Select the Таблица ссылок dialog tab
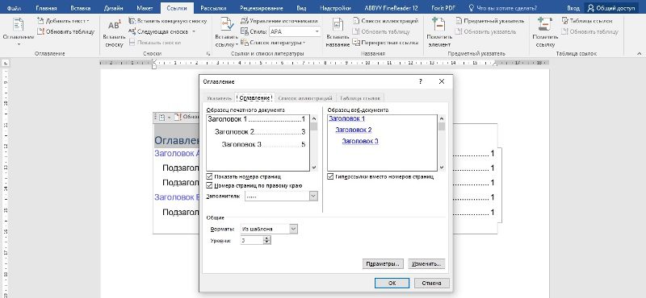Viewport: 646px width, 298px height. click(360, 97)
